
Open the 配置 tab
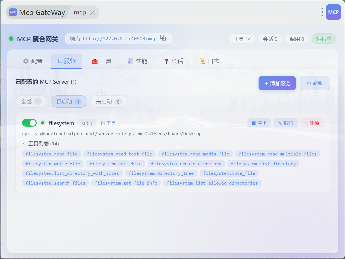(33, 61)
